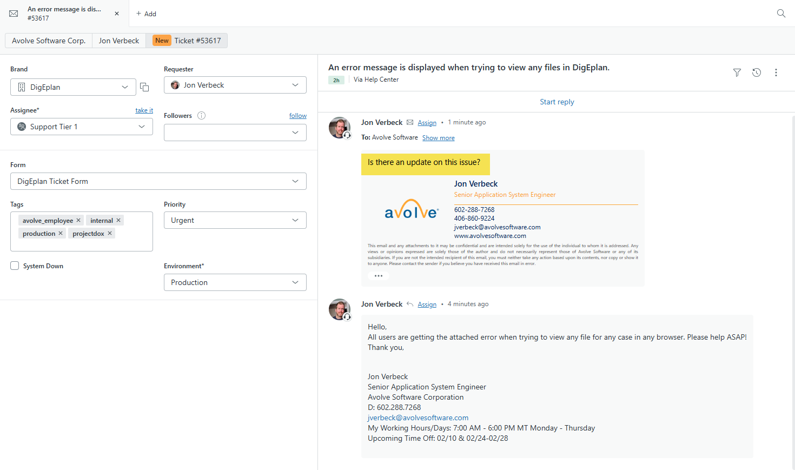
Task: Click the reply arrow icon on older comment
Action: pos(410,304)
